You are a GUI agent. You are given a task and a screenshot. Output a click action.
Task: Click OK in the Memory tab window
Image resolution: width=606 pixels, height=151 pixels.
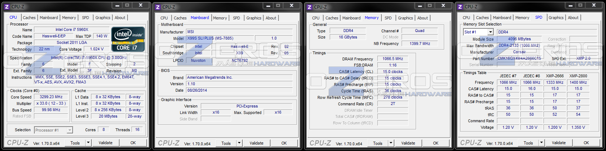coord(436,143)
